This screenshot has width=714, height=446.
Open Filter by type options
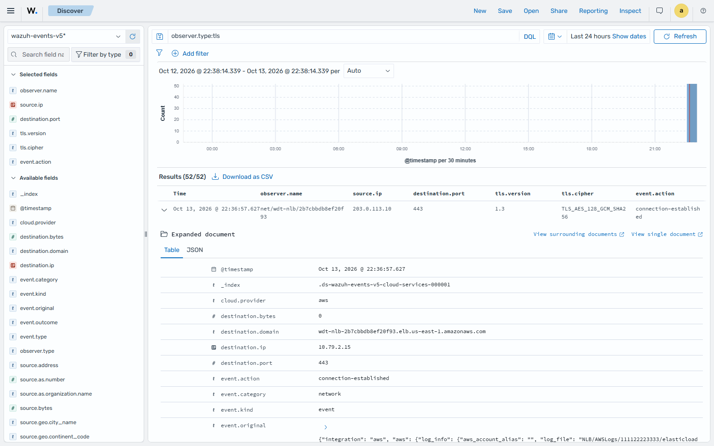pos(105,54)
